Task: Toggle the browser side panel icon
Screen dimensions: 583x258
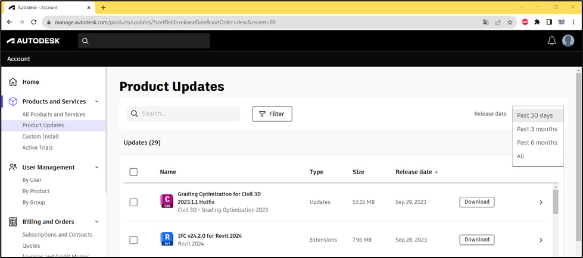Action: [x=549, y=22]
